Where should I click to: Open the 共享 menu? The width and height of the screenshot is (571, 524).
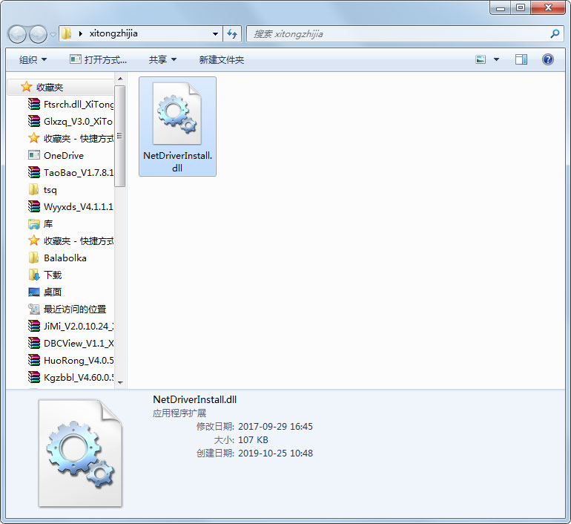click(x=162, y=59)
